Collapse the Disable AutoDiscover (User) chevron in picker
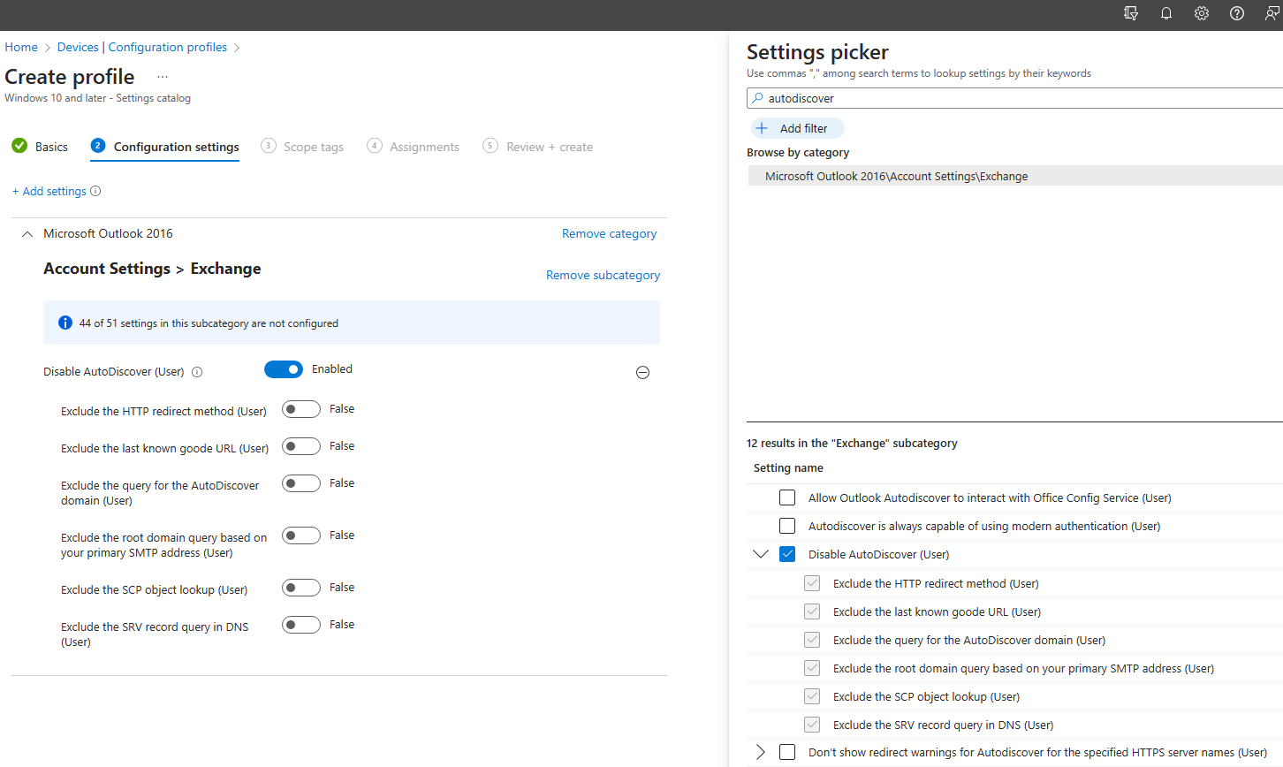Screen dimensions: 1283x767 click(761, 554)
